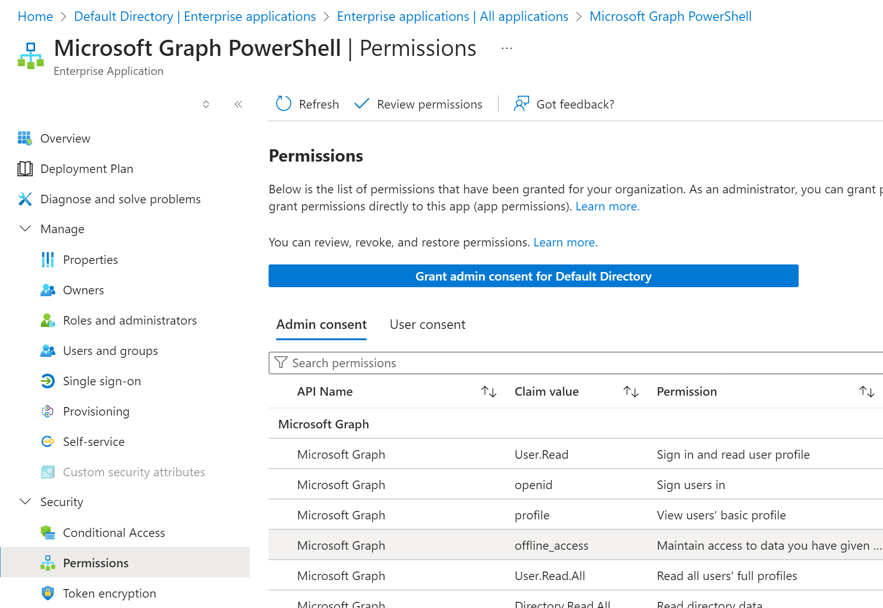Open Overview in the sidebar

coord(65,138)
